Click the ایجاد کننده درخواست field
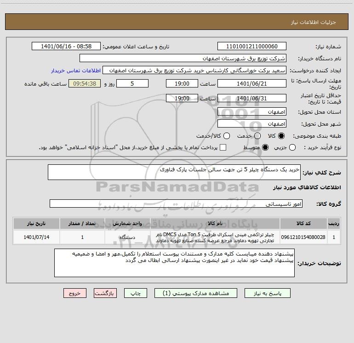 pos(194,70)
